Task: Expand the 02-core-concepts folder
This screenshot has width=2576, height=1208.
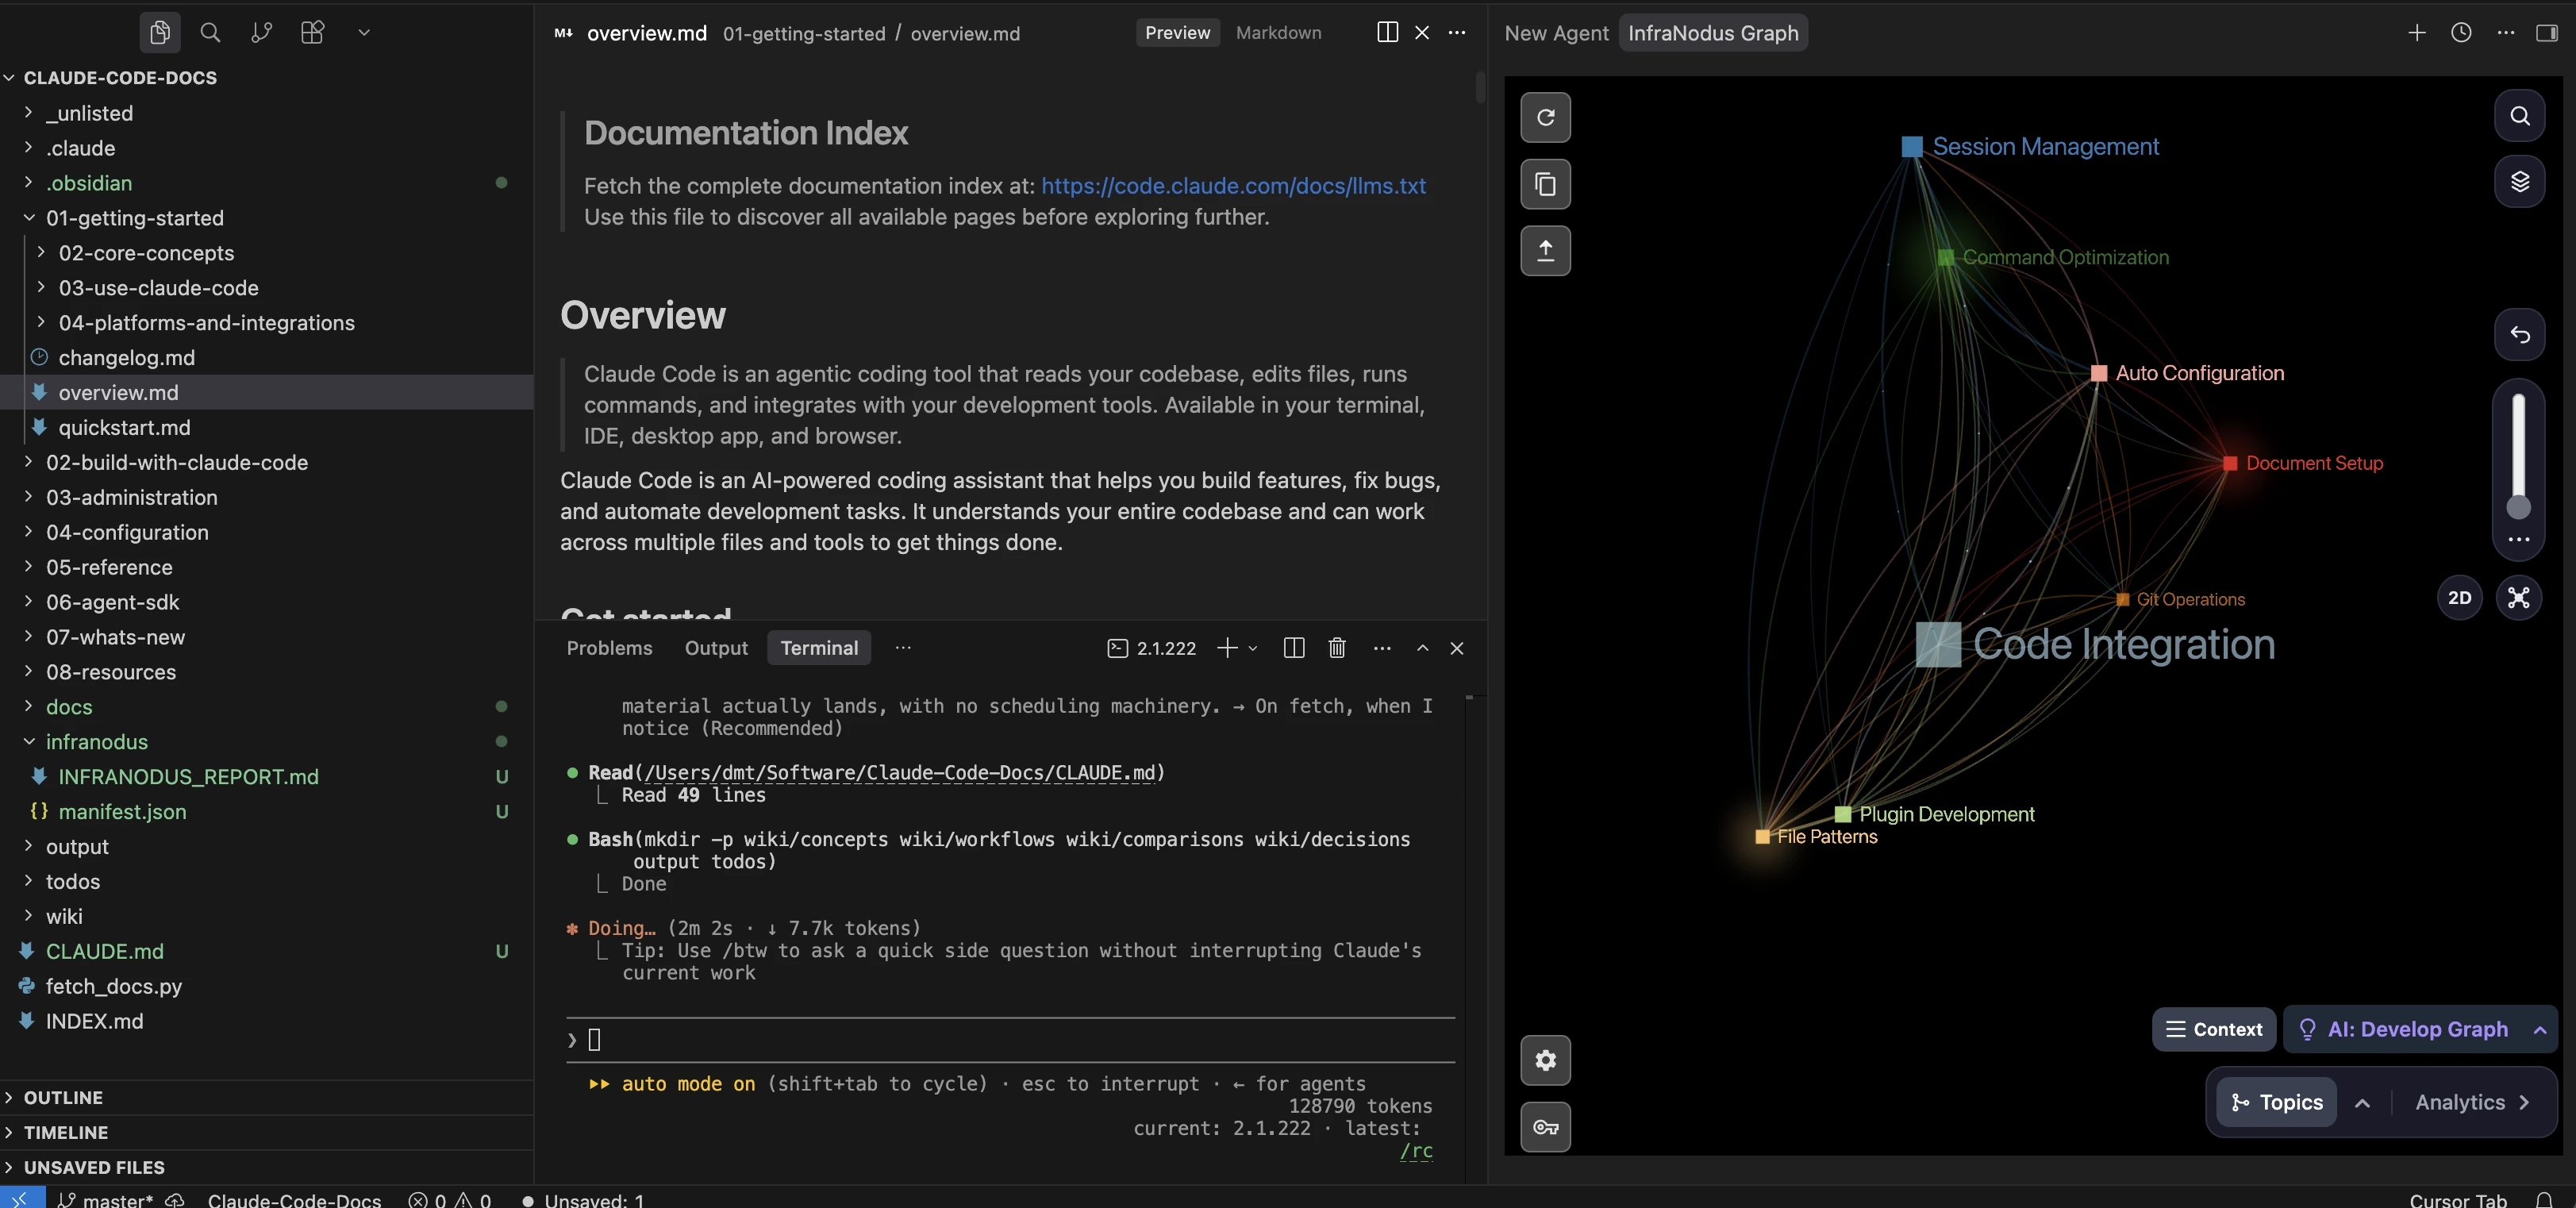Action: [x=146, y=253]
